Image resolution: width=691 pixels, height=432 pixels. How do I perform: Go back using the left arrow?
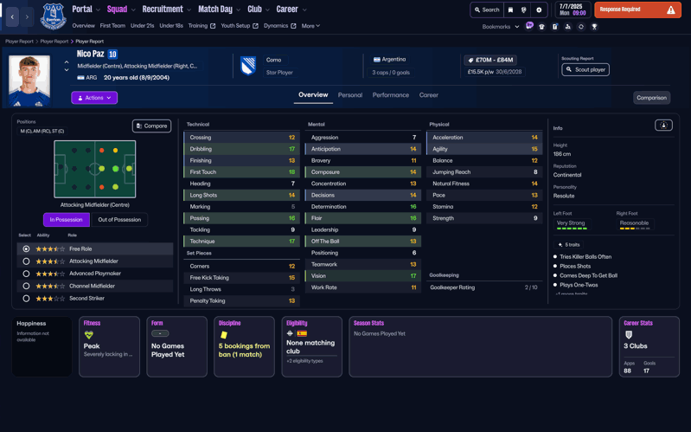click(13, 16)
